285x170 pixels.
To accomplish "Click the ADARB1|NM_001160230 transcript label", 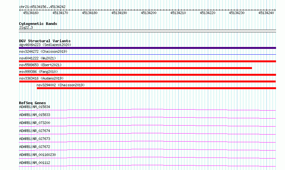I will (37, 155).
